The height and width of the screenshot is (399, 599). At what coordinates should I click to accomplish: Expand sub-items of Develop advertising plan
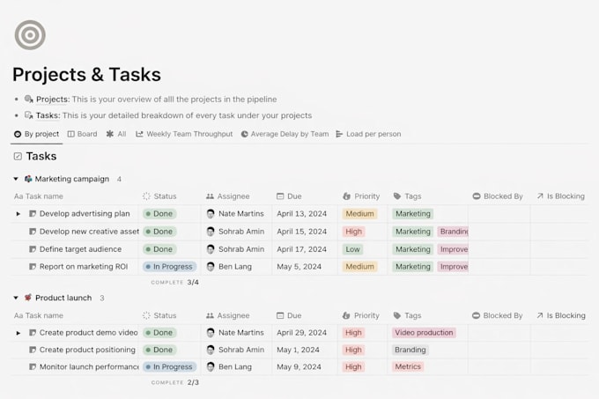[18, 214]
